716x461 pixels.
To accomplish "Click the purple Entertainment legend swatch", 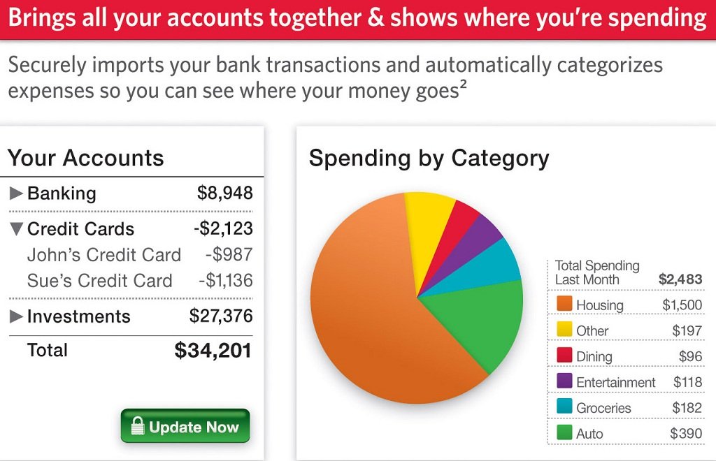I will click(564, 381).
